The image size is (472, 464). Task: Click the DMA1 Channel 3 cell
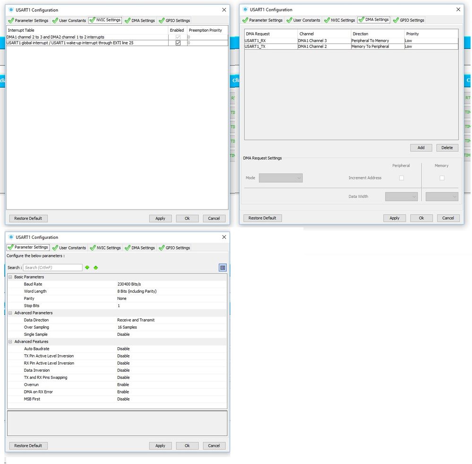point(324,41)
